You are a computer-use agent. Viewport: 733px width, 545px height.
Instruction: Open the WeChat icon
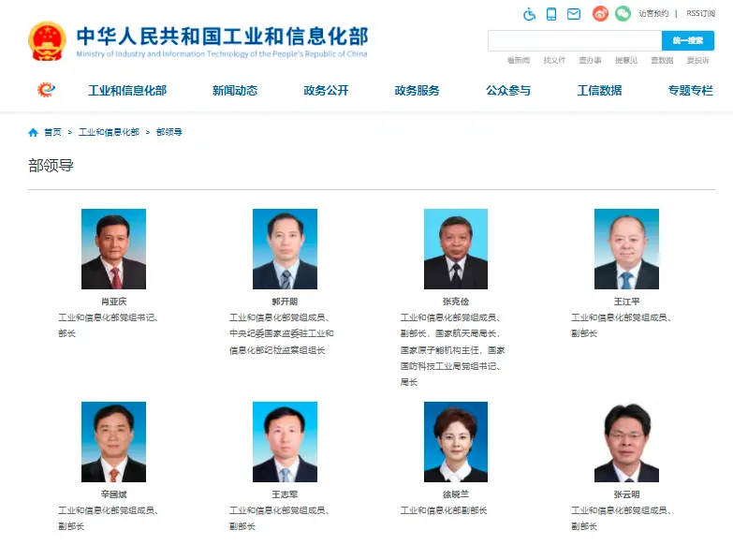tap(623, 13)
